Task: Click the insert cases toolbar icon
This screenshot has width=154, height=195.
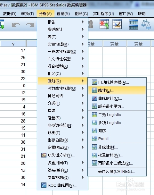Action: [x=104, y=24]
